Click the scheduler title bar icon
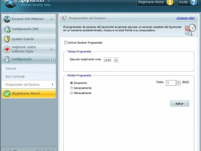 click(64, 18)
